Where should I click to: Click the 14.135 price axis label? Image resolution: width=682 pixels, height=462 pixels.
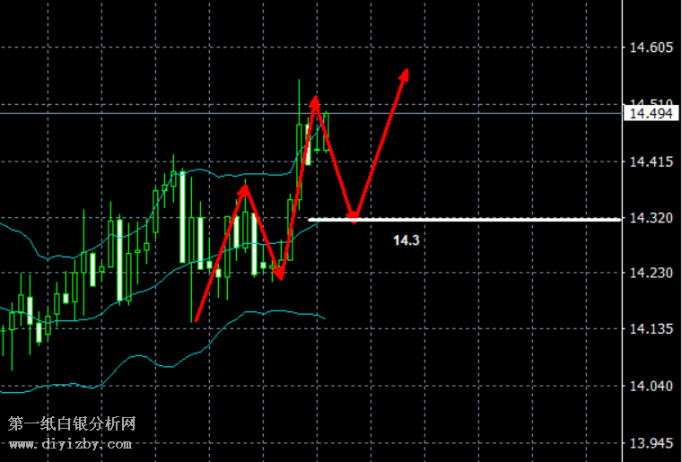pos(650,329)
